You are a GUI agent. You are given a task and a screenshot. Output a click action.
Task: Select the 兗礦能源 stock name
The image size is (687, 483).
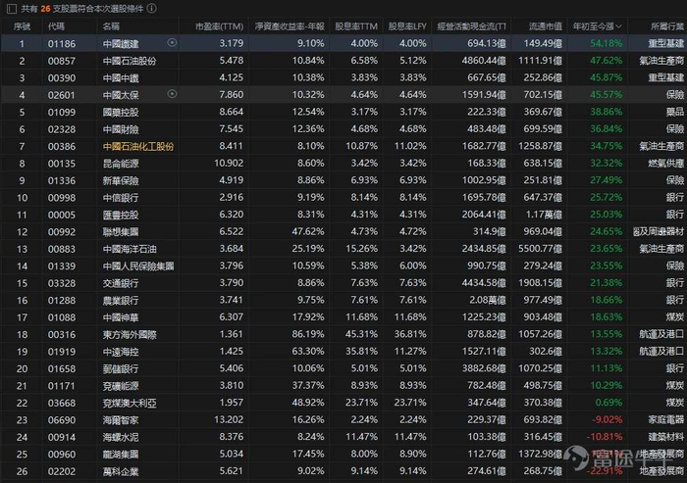point(121,386)
